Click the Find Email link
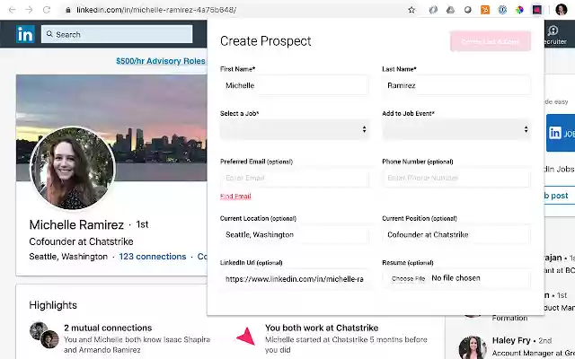The image size is (575, 359). click(235, 197)
